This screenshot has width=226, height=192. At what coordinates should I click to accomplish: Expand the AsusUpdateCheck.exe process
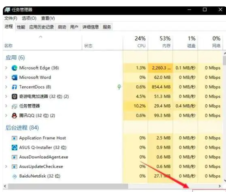[6, 166]
